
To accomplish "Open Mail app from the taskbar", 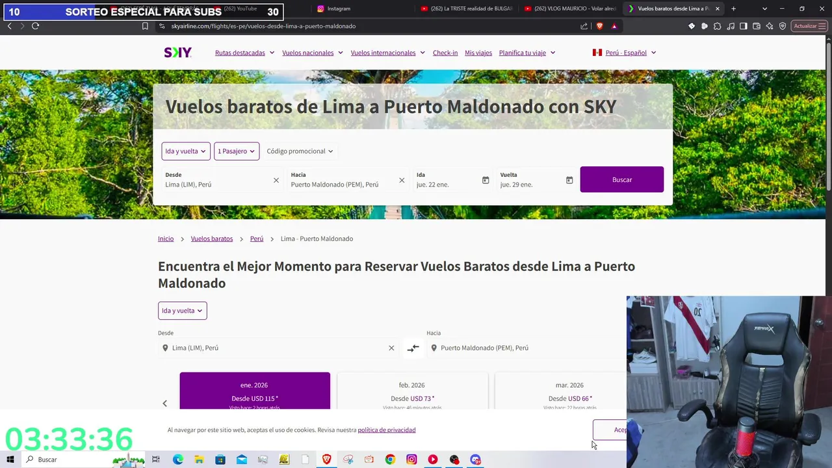I will [242, 460].
